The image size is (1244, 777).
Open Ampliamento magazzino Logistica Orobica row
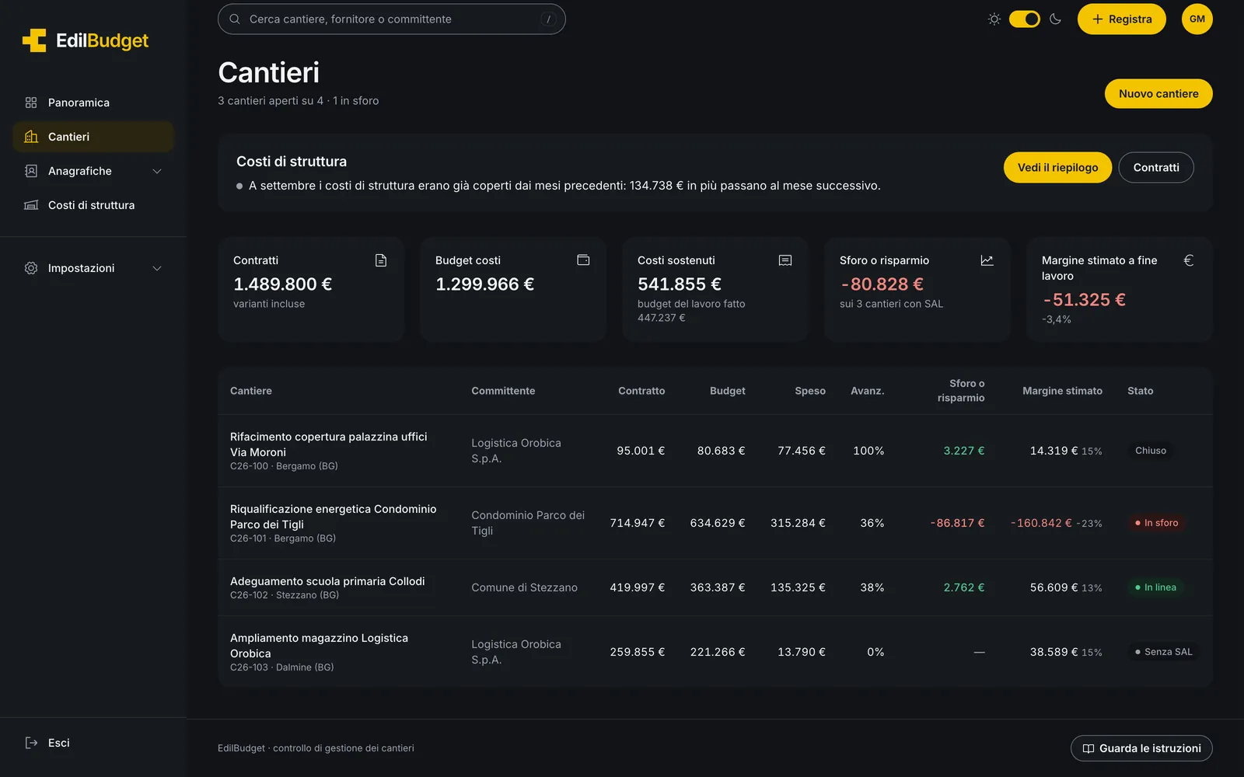pos(715,652)
